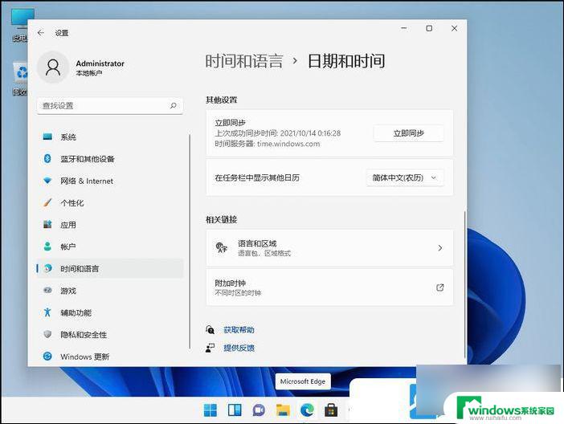The height and width of the screenshot is (424, 564).
Task: Open File Explorer on the taskbar
Action: click(x=283, y=410)
